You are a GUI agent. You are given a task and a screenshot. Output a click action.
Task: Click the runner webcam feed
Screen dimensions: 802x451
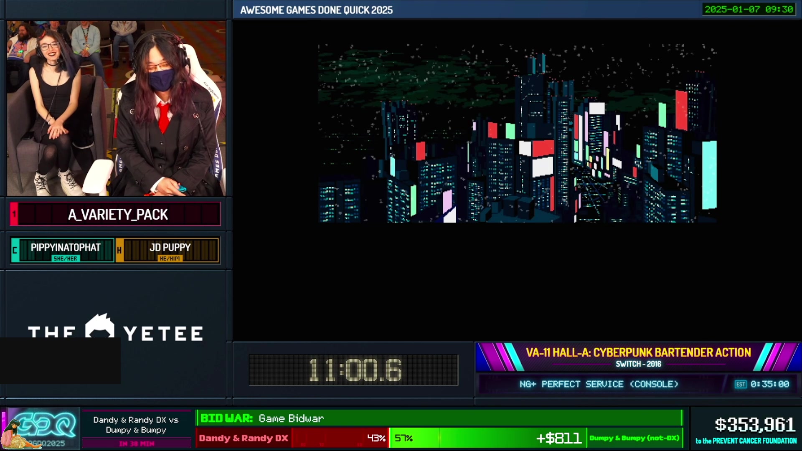point(116,109)
